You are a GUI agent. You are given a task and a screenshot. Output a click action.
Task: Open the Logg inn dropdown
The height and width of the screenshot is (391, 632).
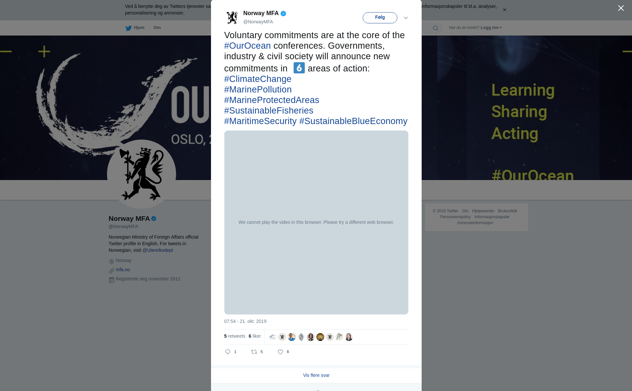click(491, 28)
